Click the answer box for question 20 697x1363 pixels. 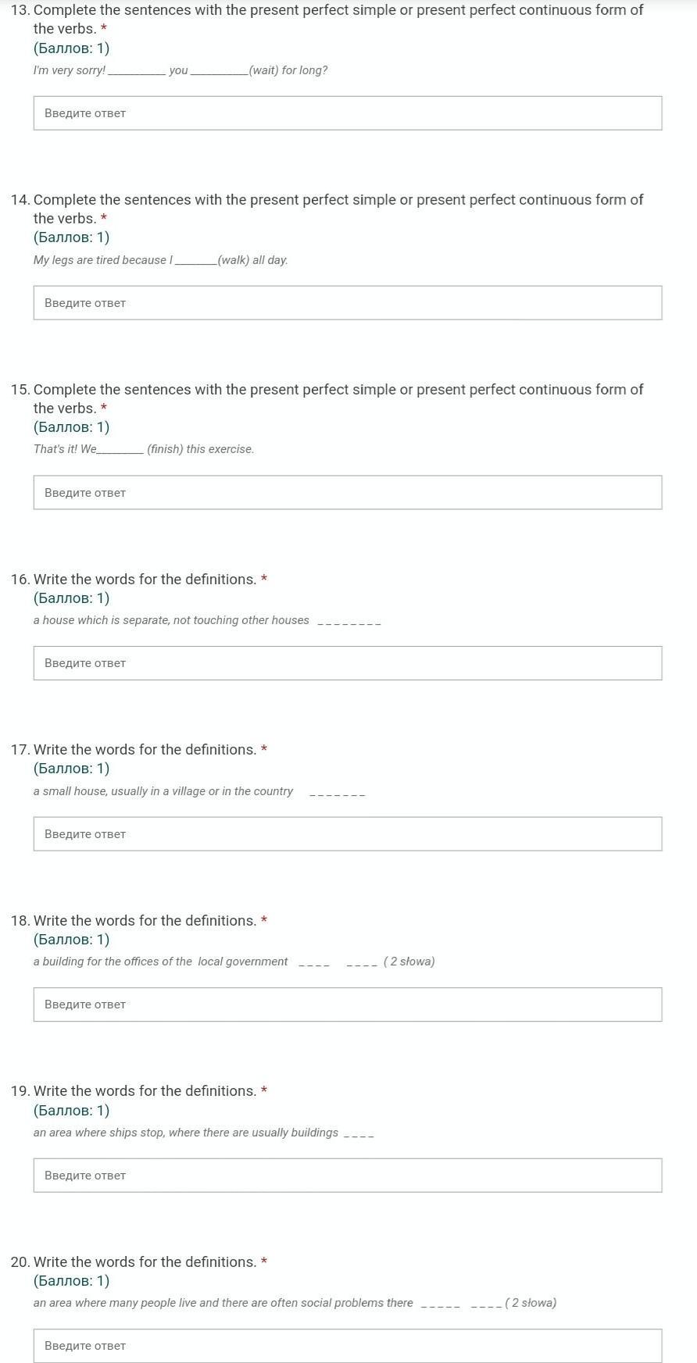coord(348,1346)
